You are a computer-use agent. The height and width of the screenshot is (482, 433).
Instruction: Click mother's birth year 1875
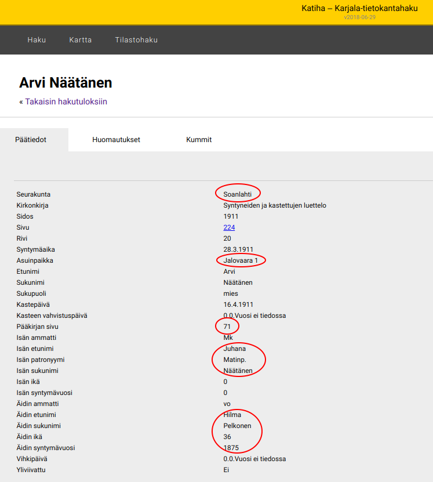(x=231, y=448)
